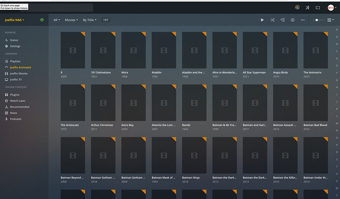The width and height of the screenshot is (340, 199).
Task: Jump to letter S in alphabet index
Action: 337,159
